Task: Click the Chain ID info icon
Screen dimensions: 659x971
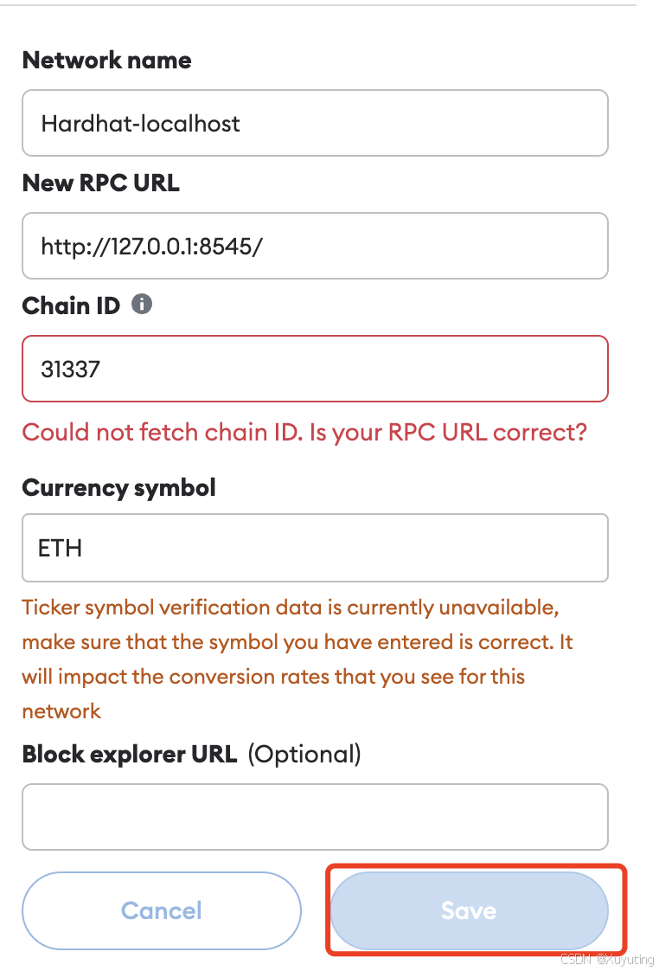Action: 143,305
